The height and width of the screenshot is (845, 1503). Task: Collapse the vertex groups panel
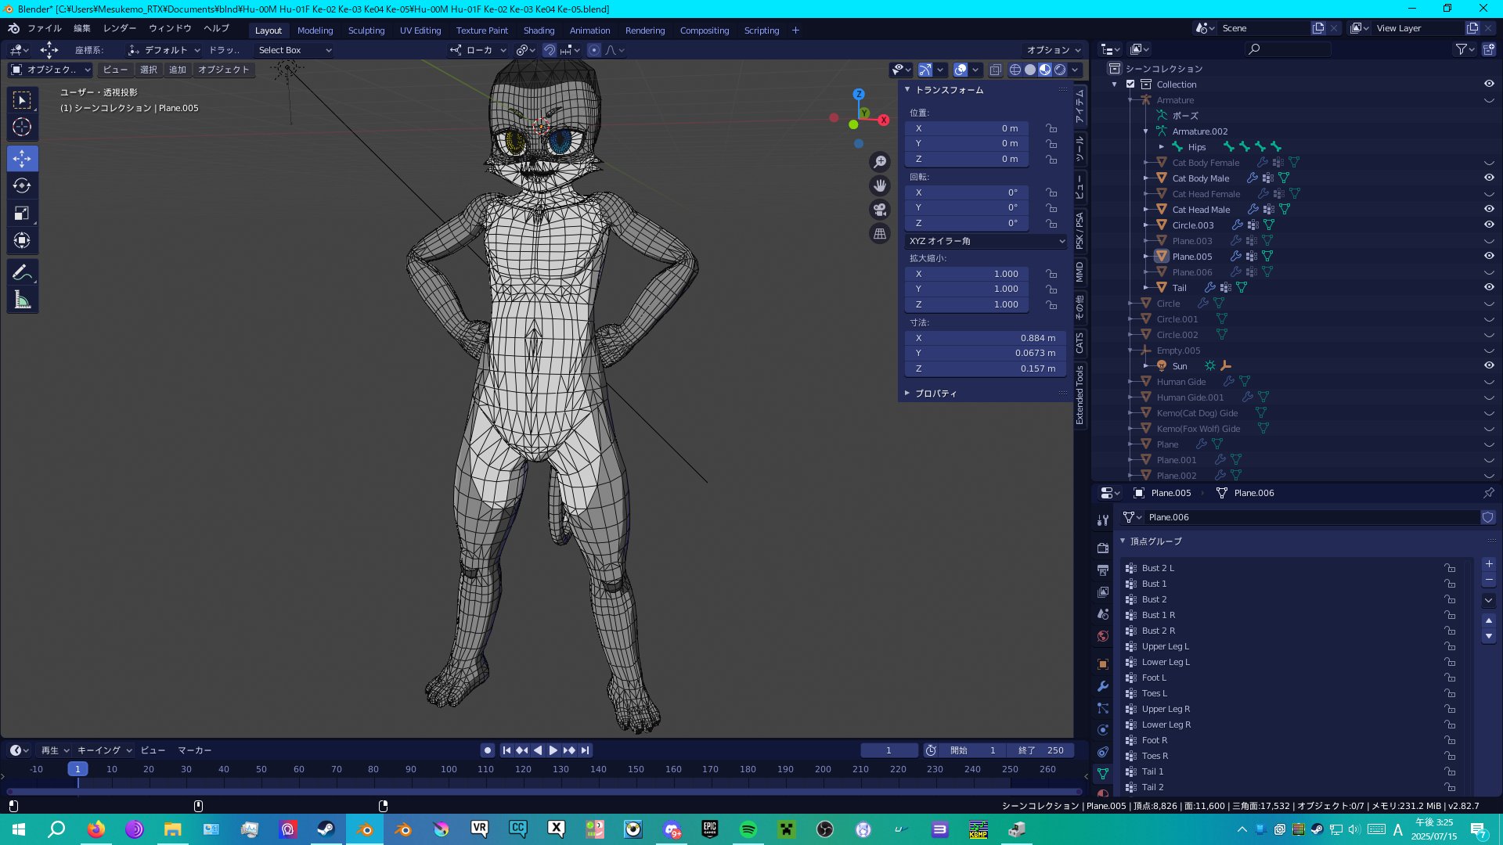tap(1123, 541)
